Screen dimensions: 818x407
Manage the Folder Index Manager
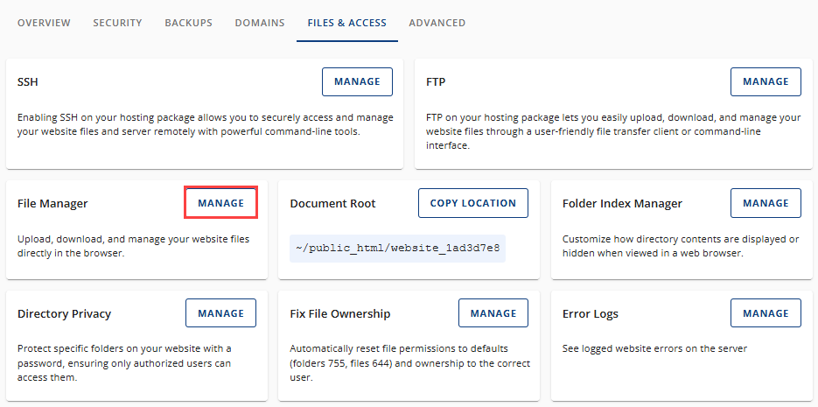pos(766,203)
